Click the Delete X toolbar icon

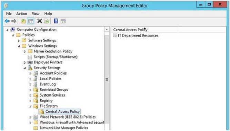(x=40, y=21)
